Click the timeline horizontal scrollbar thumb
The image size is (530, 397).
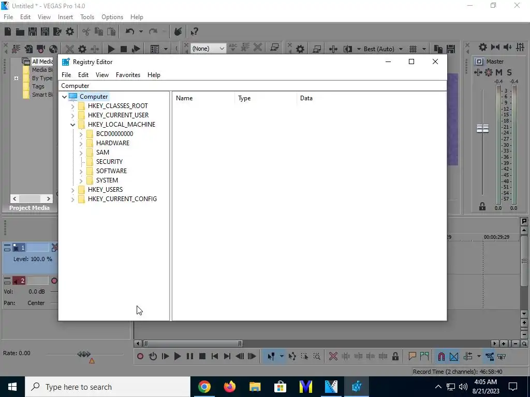point(193,344)
